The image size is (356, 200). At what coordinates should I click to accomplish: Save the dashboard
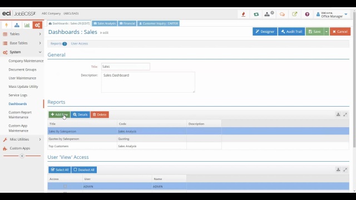[x=315, y=32]
